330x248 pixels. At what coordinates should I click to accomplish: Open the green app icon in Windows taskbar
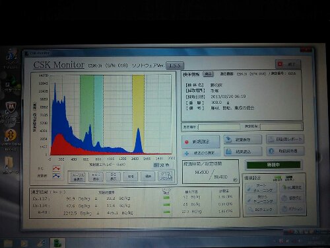pyautogui.click(x=57, y=243)
